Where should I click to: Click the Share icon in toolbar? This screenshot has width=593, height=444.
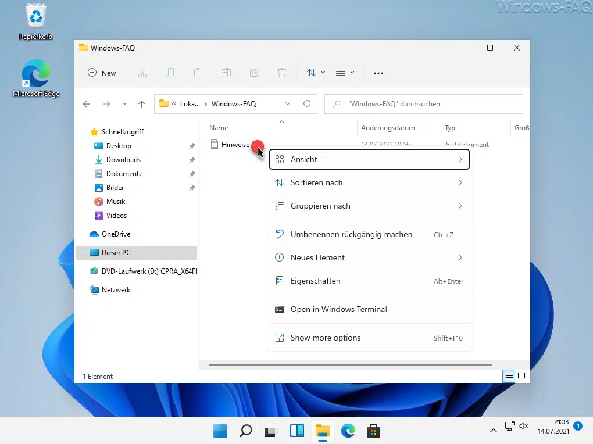pyautogui.click(x=254, y=73)
